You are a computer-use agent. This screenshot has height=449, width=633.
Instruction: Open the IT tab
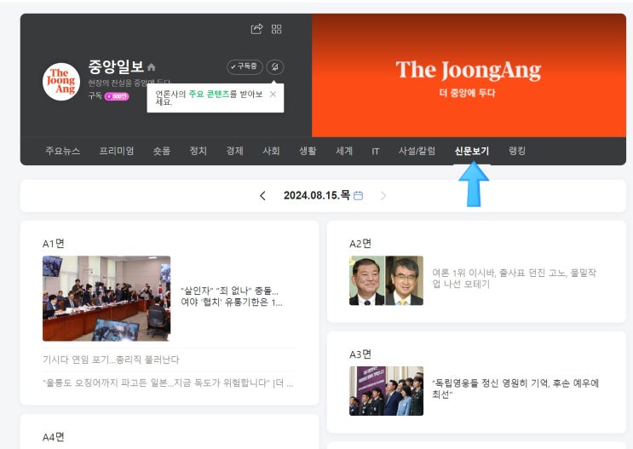coord(376,152)
